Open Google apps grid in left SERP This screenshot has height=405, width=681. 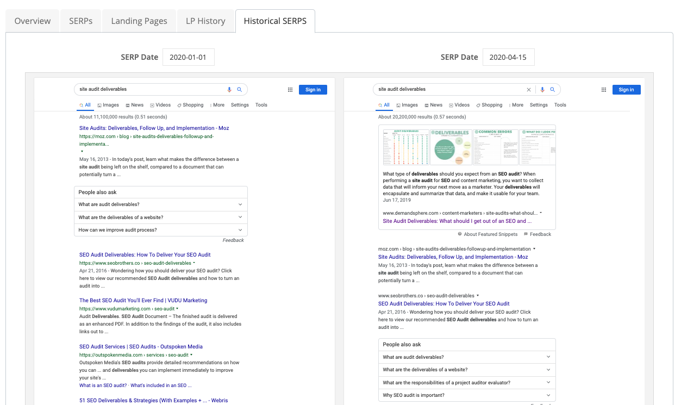pyautogui.click(x=290, y=90)
